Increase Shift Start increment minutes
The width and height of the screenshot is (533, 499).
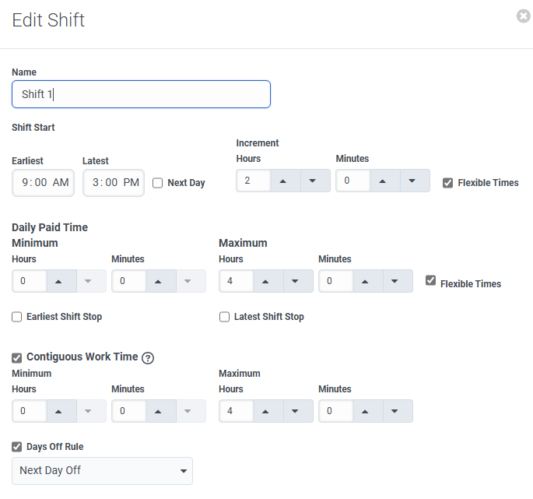[x=384, y=181]
